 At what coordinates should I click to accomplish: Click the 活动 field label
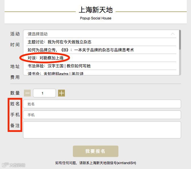tap(15, 34)
